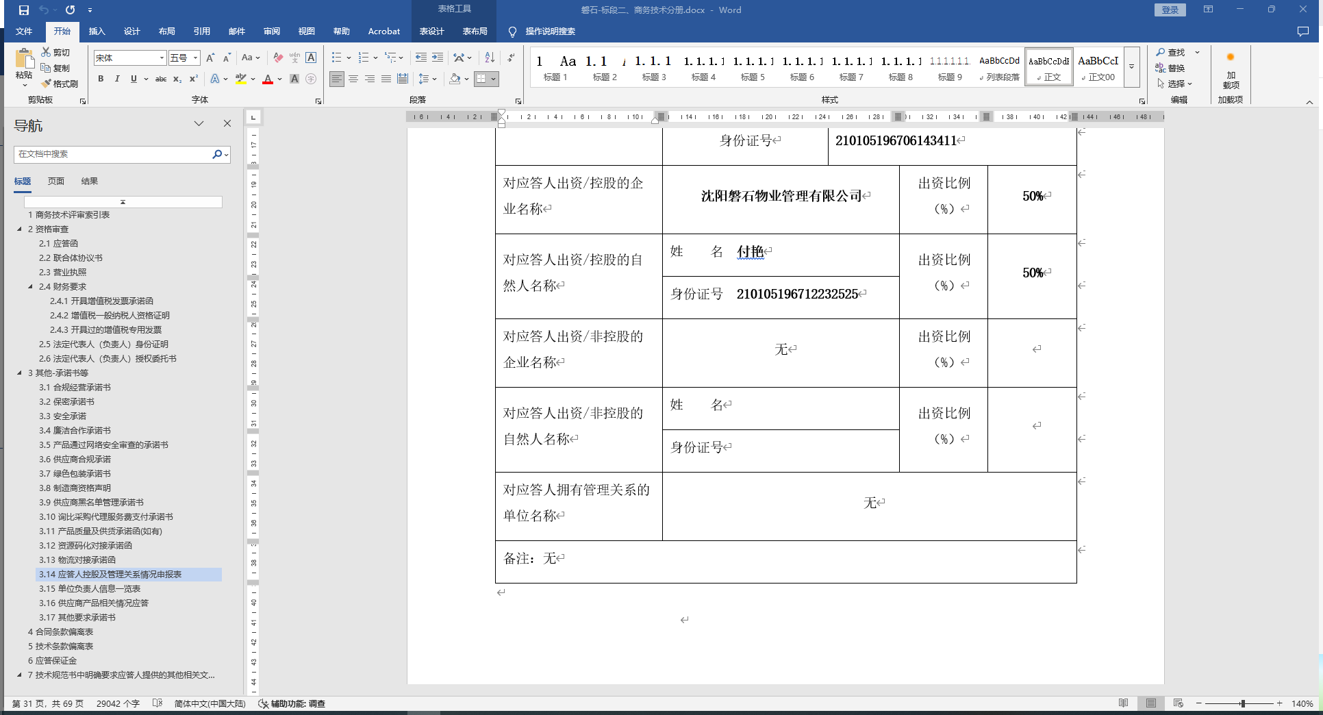Decrease the paragraph indent

point(421,58)
